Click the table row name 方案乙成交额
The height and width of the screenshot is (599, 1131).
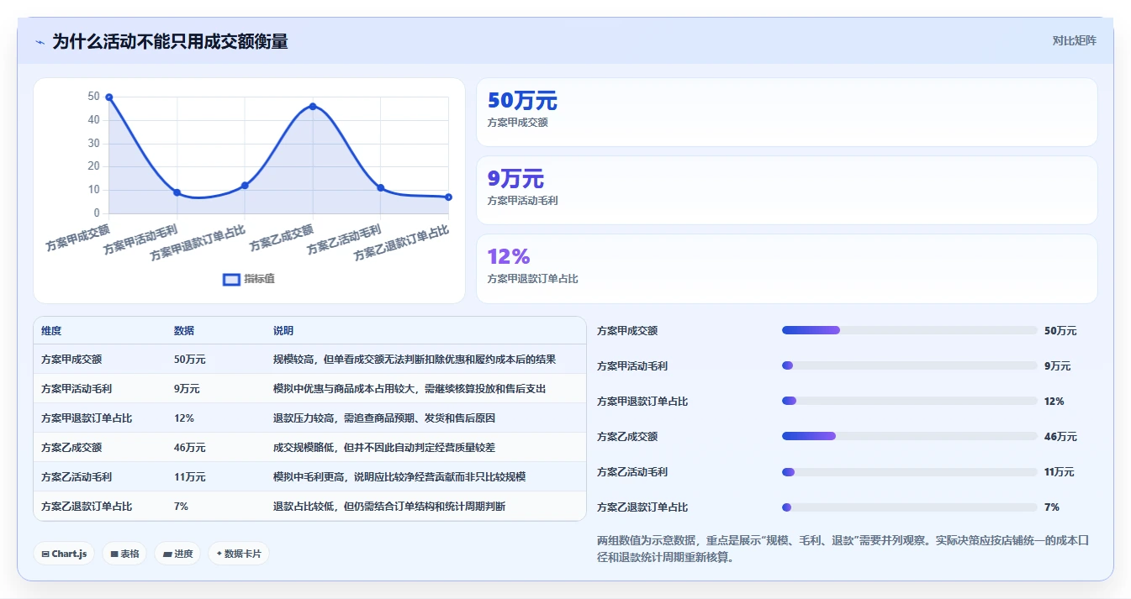click(x=71, y=447)
